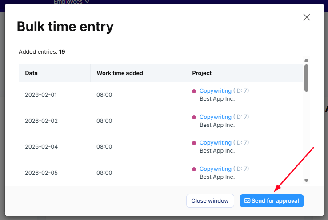Click the Send for approval button
Screen dimensions: 328x220
(272, 201)
